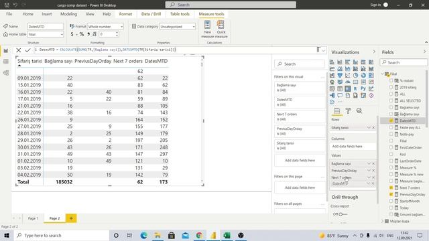Open the File menu
The height and width of the screenshot is (241, 429).
tap(9, 14)
